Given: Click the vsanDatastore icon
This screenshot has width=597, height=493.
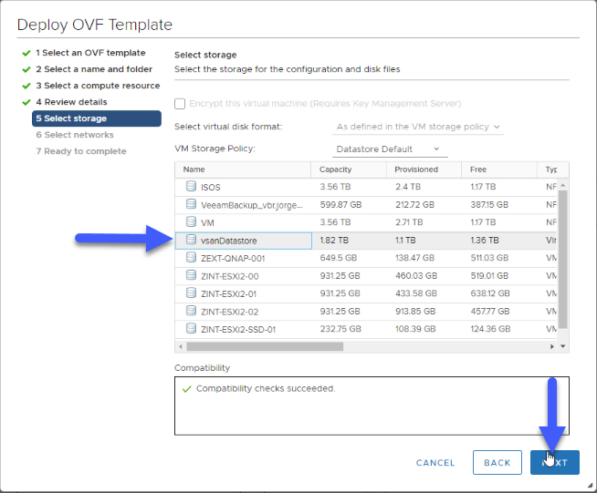Looking at the screenshot, I should [191, 240].
